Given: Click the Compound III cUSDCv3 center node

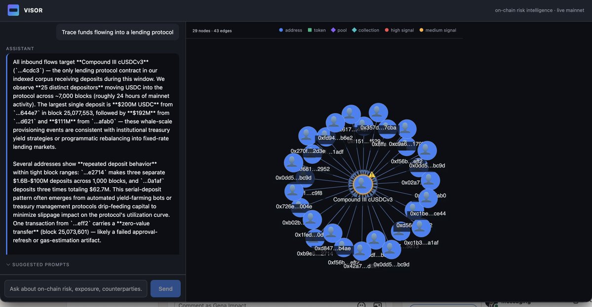Looking at the screenshot, I should pyautogui.click(x=362, y=184).
